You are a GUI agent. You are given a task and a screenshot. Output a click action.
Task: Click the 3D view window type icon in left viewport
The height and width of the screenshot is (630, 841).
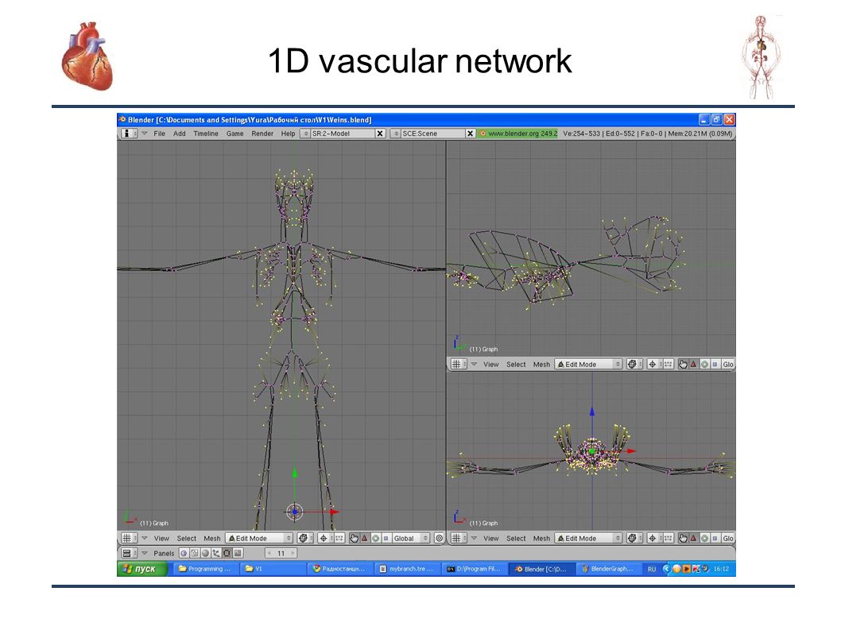[x=130, y=538]
